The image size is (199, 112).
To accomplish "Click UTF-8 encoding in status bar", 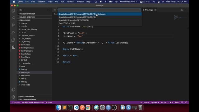I will pyautogui.click(x=164, y=102).
